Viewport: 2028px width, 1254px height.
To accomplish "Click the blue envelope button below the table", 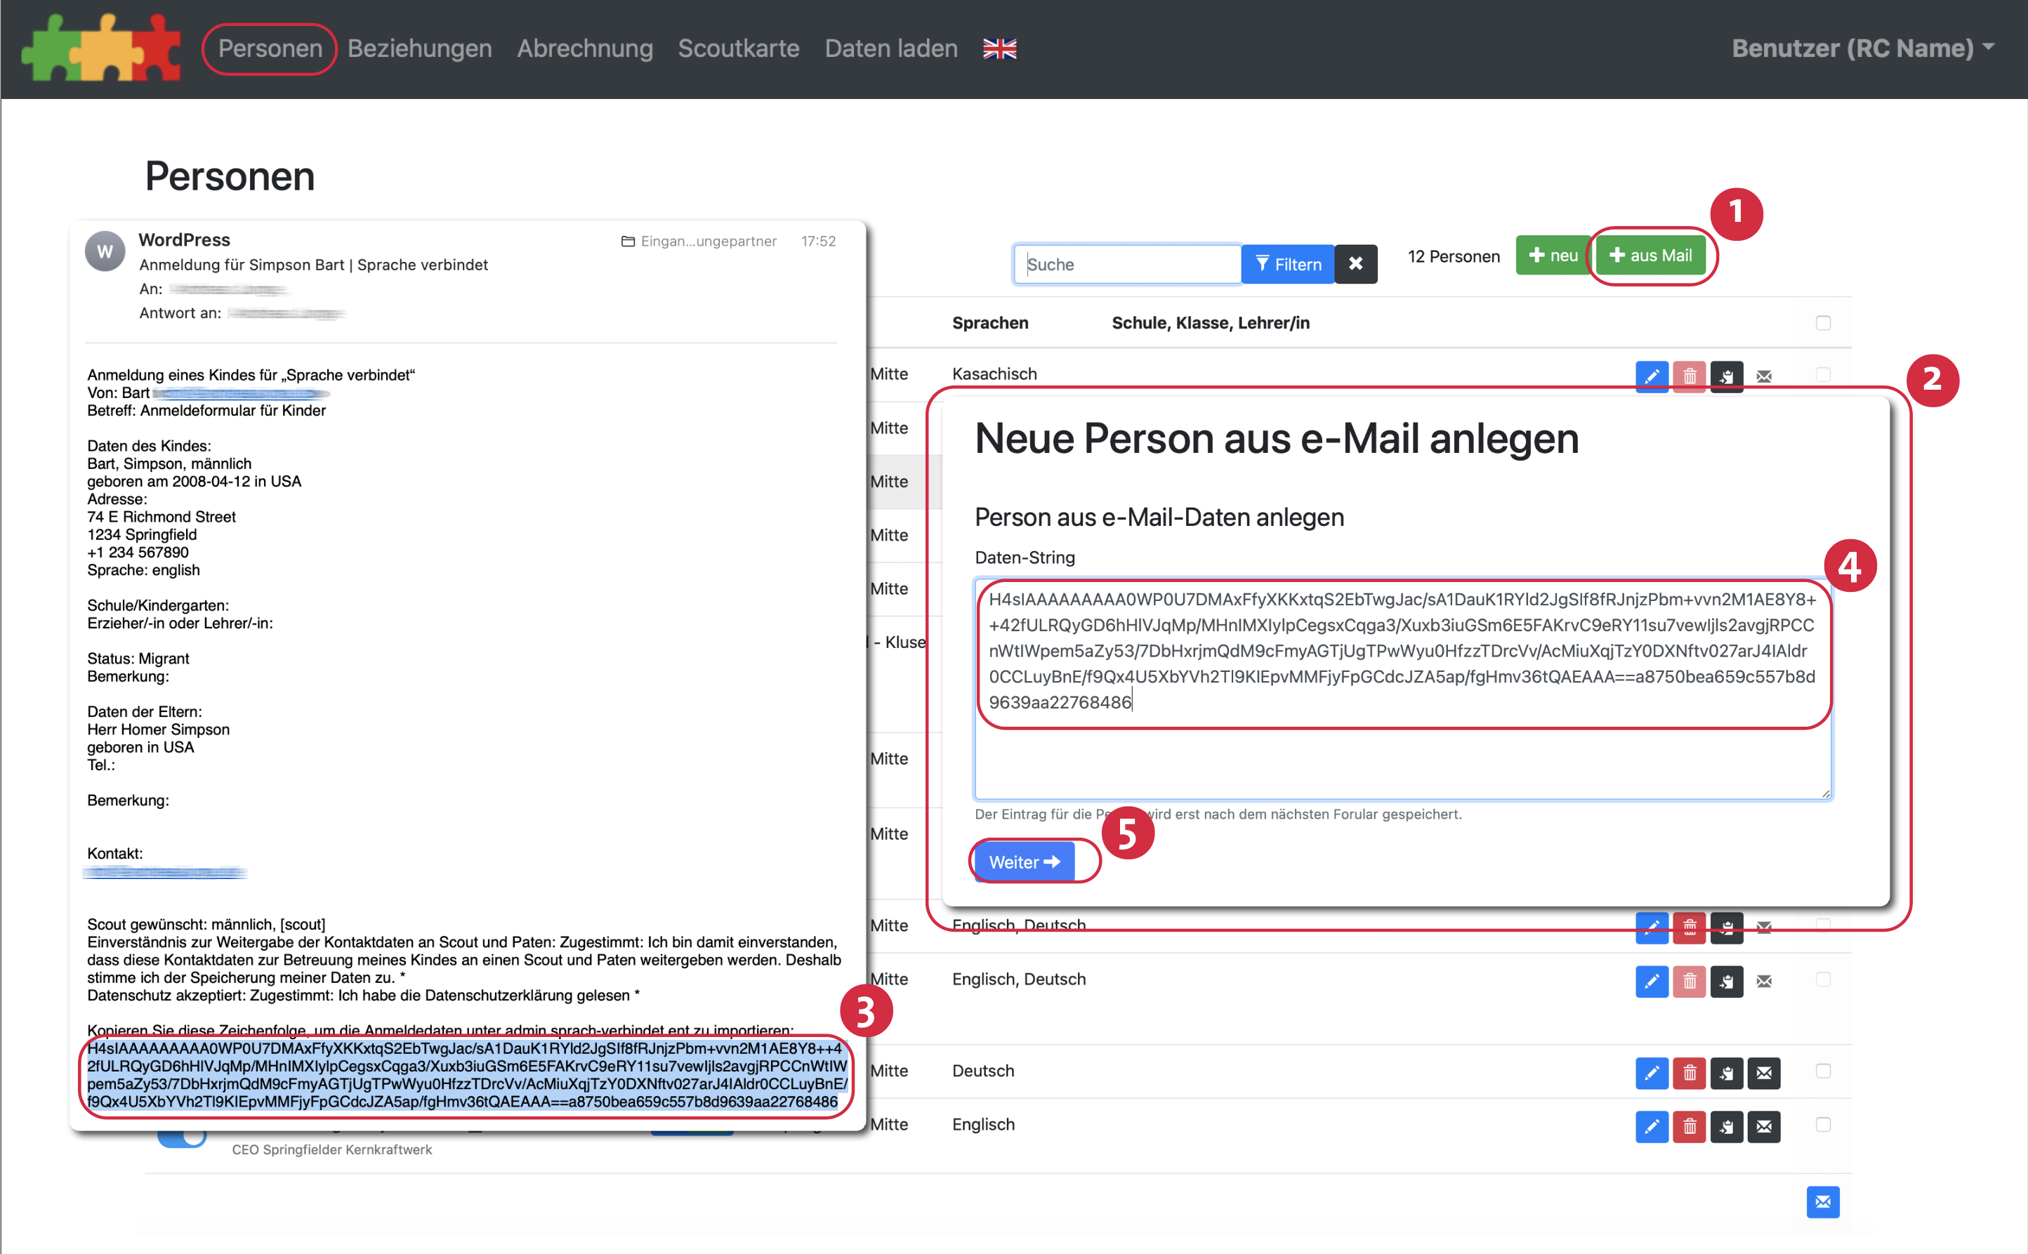I will coord(1822,1202).
